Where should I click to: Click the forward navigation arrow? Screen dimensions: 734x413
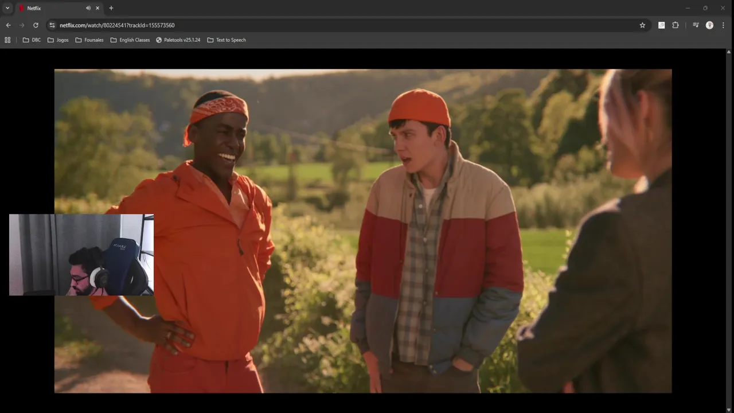pos(22,25)
